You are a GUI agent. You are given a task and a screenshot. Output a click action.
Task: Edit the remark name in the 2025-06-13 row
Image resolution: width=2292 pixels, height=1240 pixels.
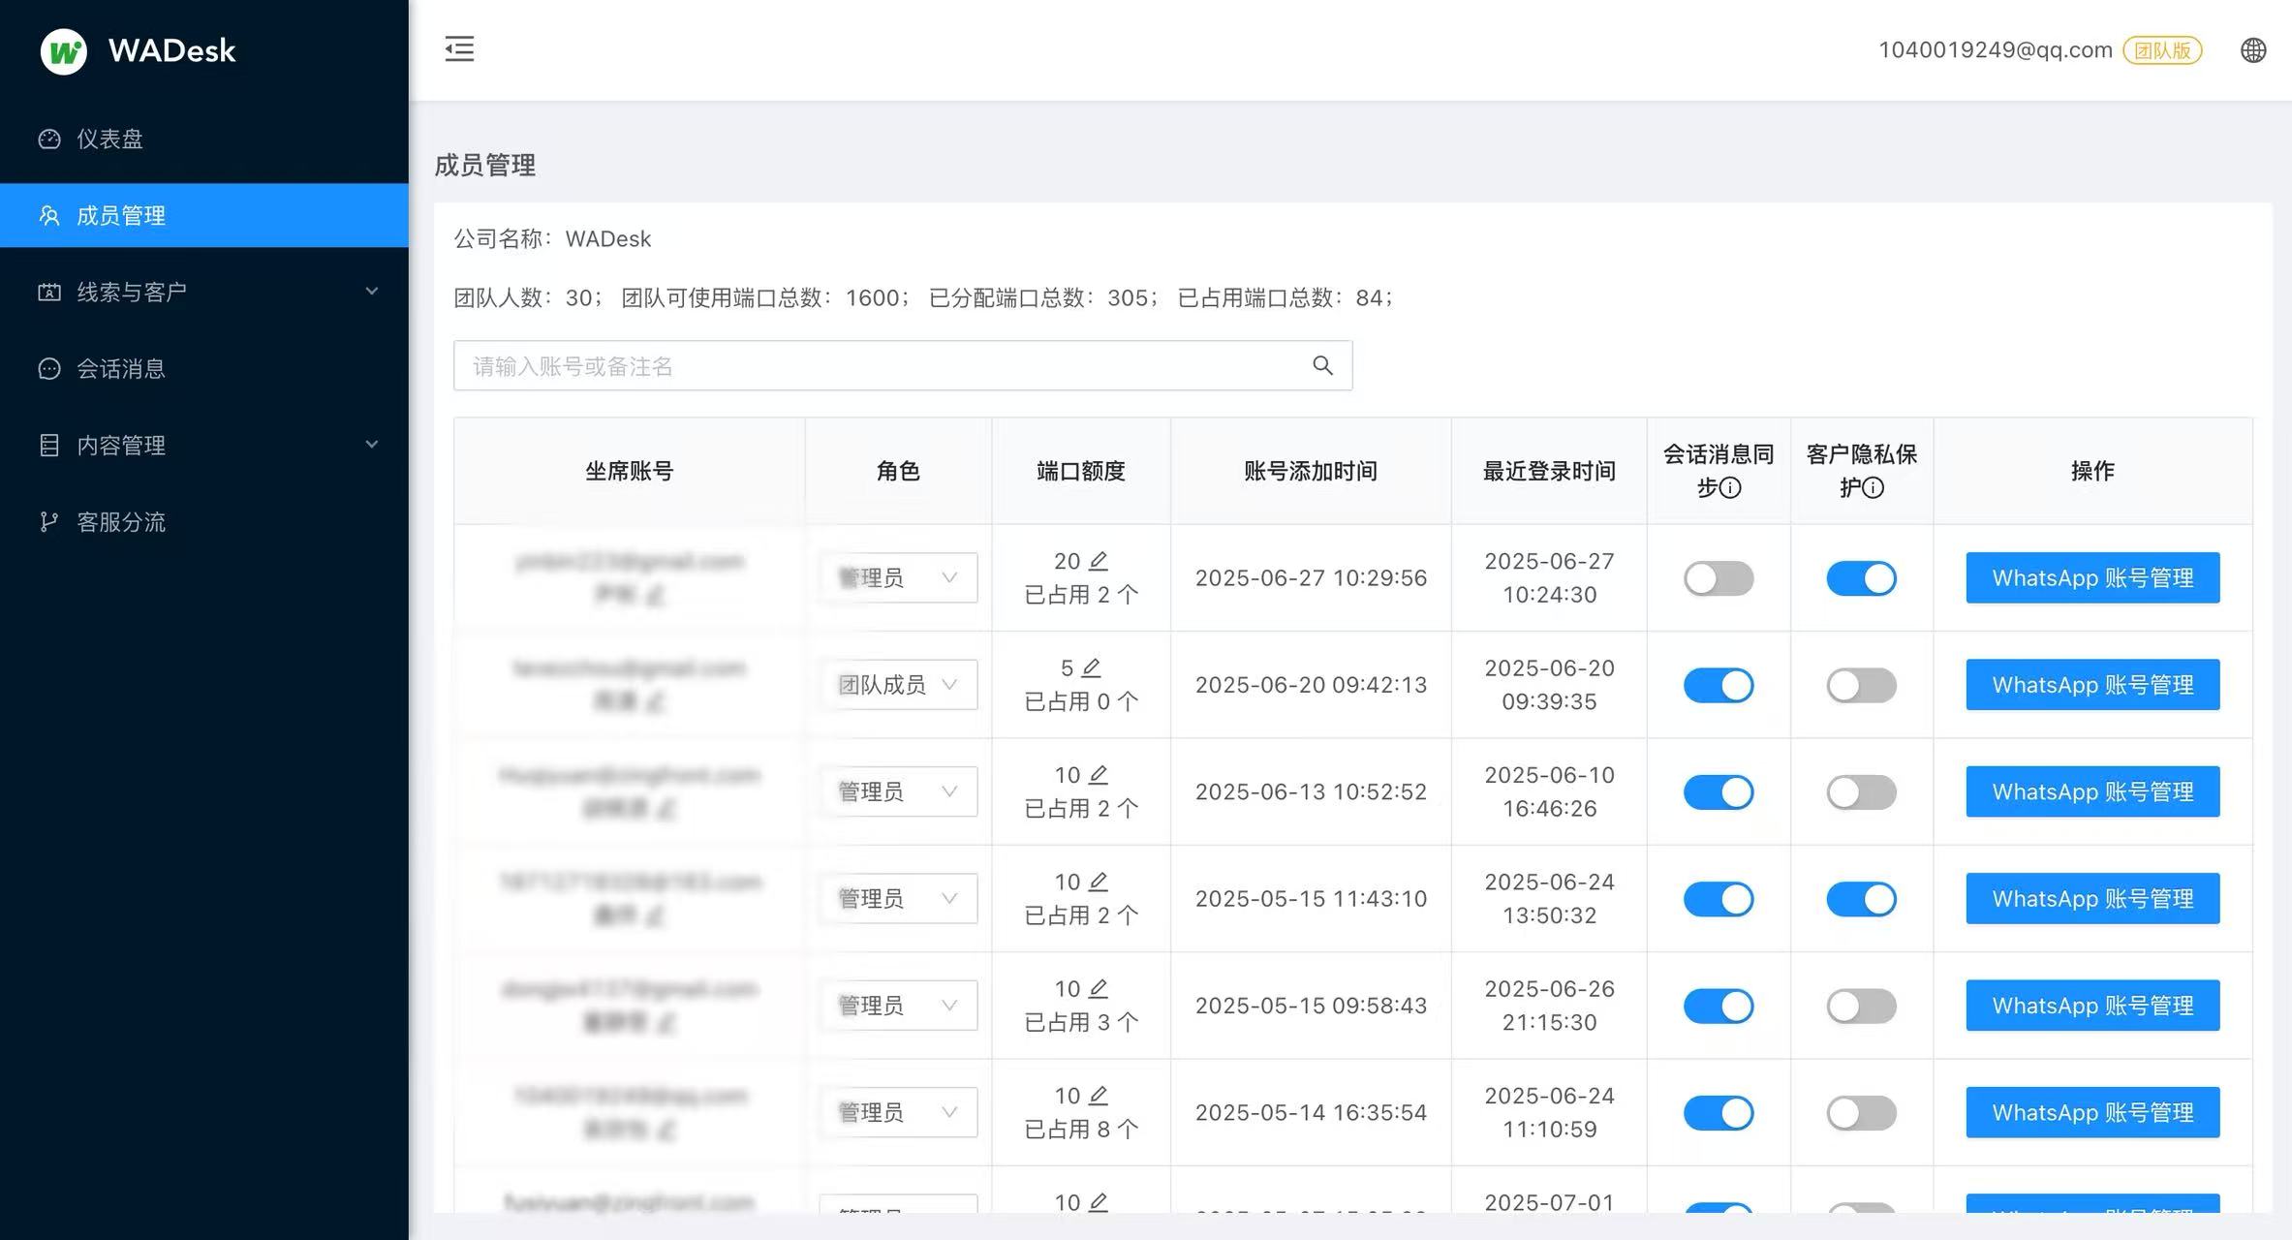tap(666, 809)
